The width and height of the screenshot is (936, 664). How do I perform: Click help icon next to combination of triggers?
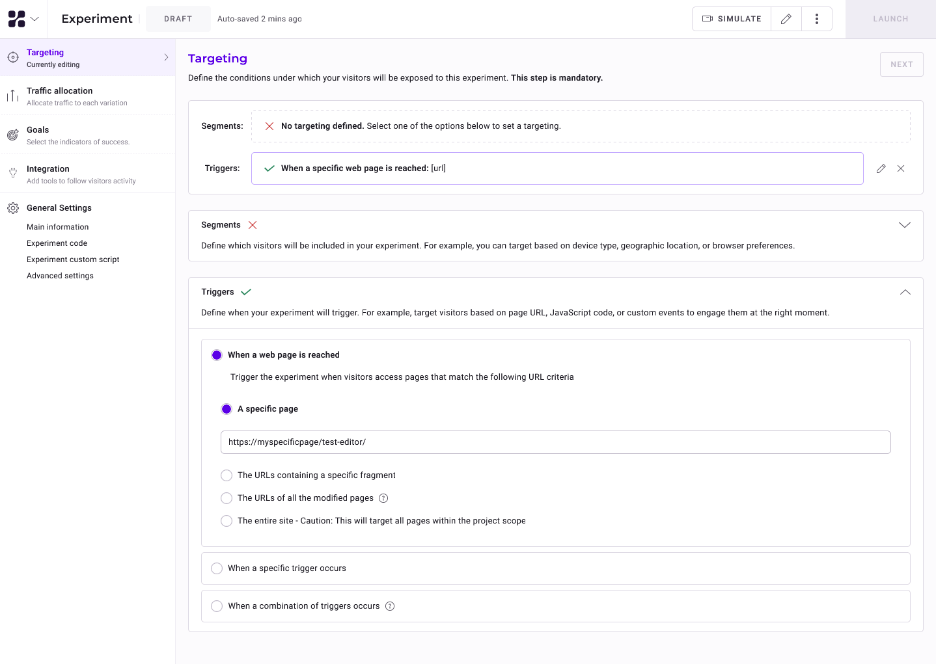click(390, 606)
